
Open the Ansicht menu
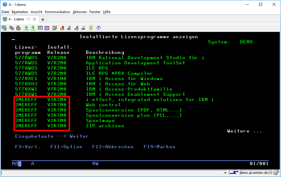tap(37, 12)
